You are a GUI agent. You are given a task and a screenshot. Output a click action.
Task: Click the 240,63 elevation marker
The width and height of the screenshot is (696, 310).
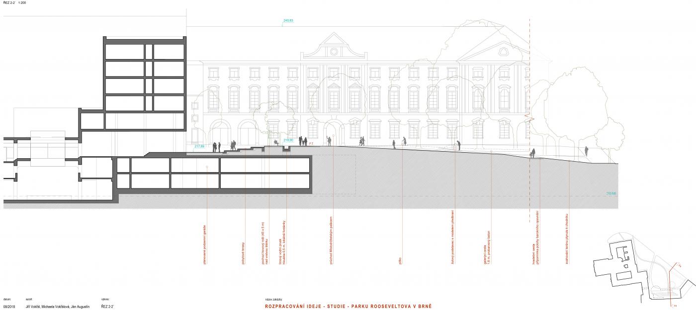point(288,21)
